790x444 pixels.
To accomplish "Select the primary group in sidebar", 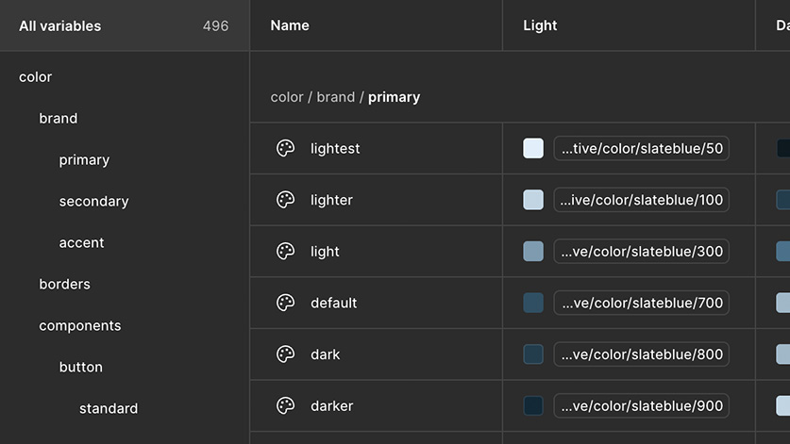I will tap(84, 160).
